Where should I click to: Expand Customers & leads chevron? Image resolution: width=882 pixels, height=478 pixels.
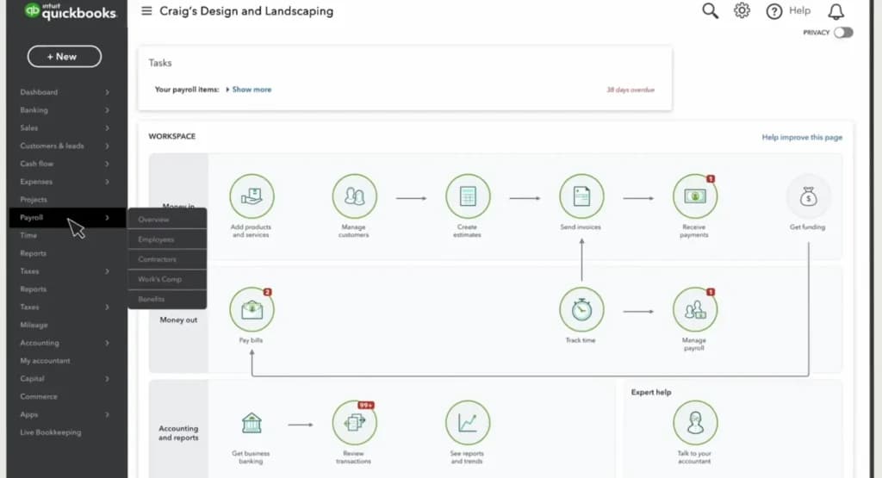(107, 146)
